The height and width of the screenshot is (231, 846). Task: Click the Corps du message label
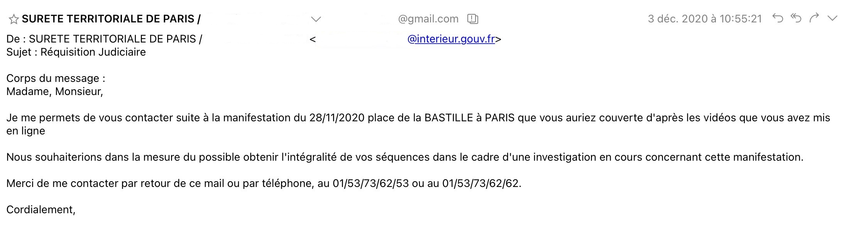click(x=56, y=78)
